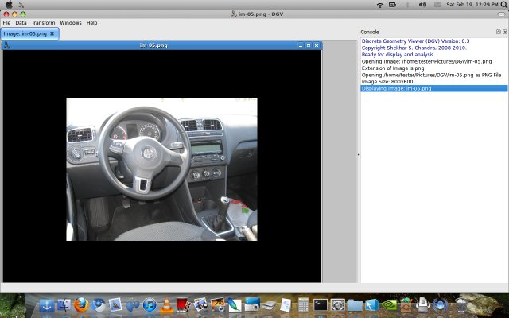
Task: Close the Console panel
Action: point(504,32)
